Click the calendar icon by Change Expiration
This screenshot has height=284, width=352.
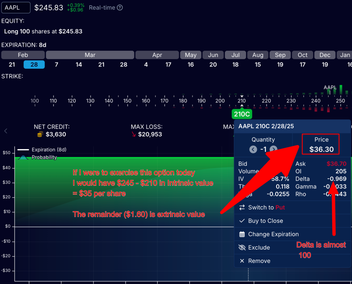click(242, 234)
